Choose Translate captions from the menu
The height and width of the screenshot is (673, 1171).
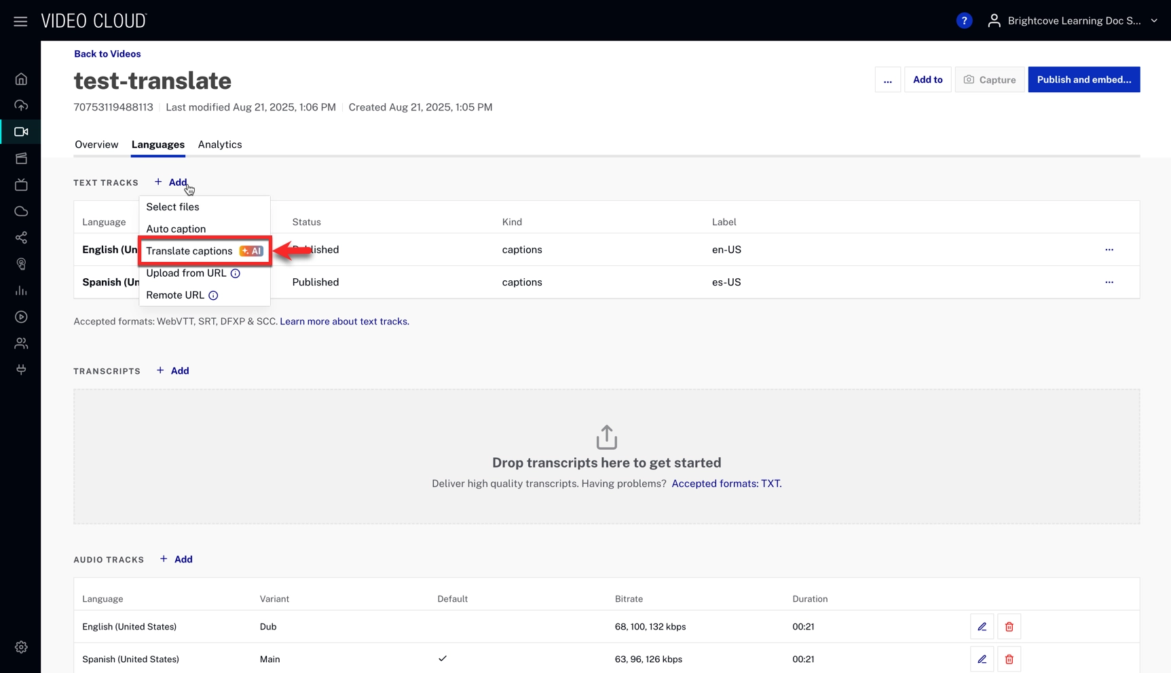(x=189, y=251)
